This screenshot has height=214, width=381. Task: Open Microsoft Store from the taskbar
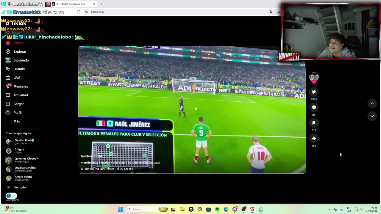[208, 209]
